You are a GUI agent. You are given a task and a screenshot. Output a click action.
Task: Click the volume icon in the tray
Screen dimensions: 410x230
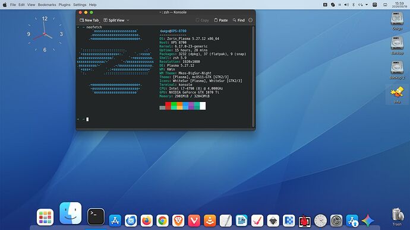(346, 5)
